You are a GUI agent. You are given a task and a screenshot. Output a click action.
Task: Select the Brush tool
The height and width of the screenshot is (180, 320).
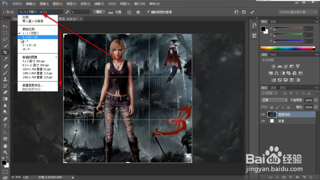(5, 72)
